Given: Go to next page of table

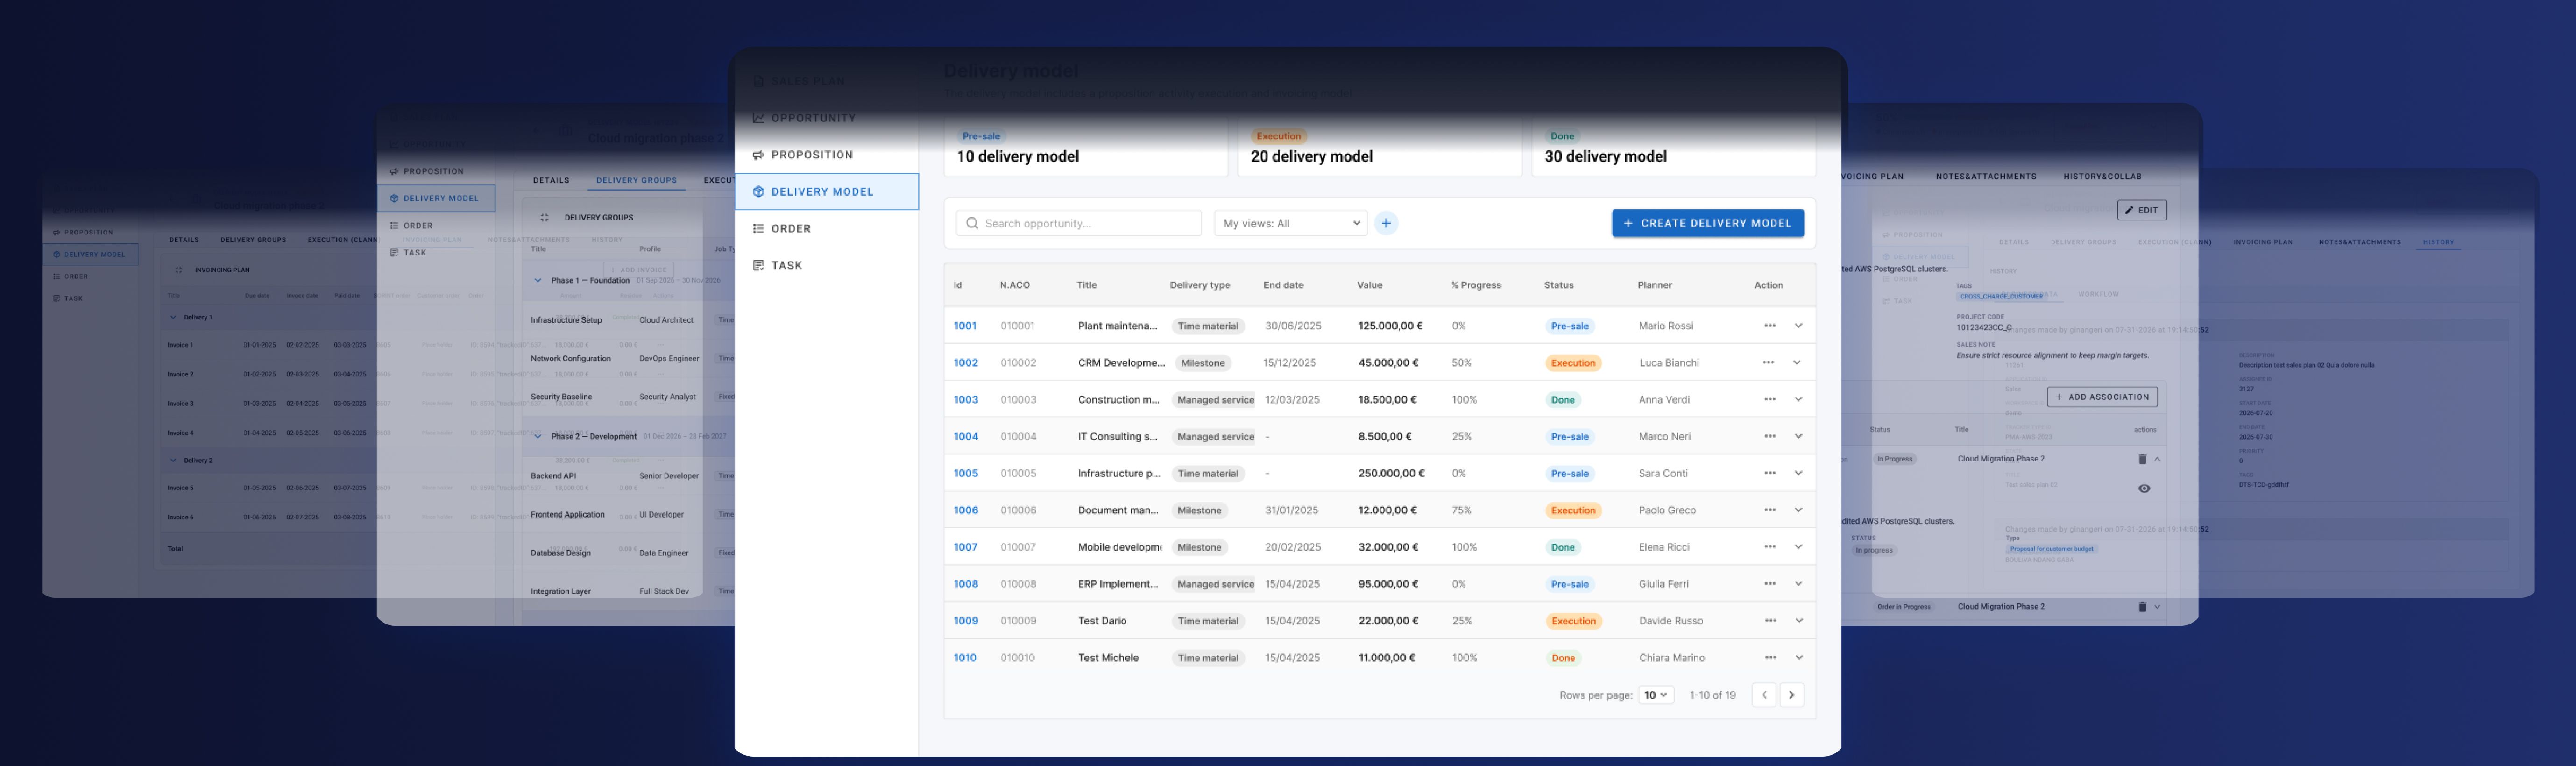Looking at the screenshot, I should tap(1792, 695).
